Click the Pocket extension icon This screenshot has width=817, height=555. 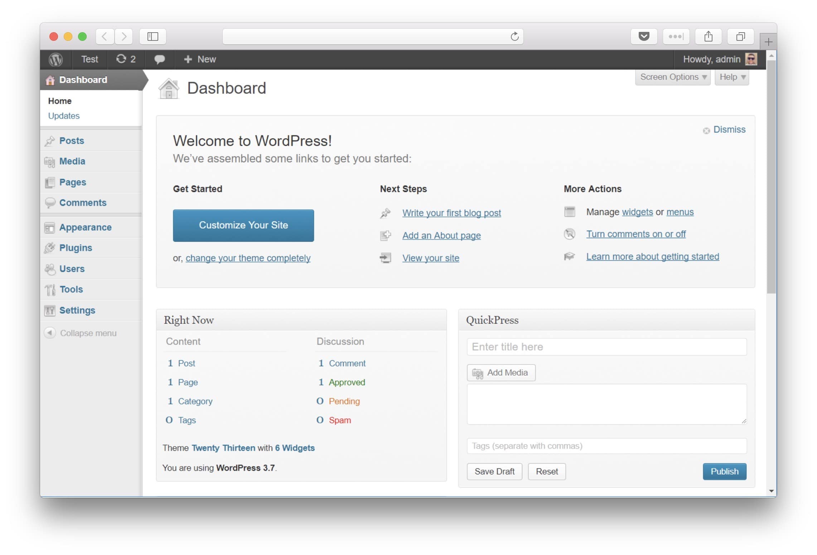click(x=644, y=37)
